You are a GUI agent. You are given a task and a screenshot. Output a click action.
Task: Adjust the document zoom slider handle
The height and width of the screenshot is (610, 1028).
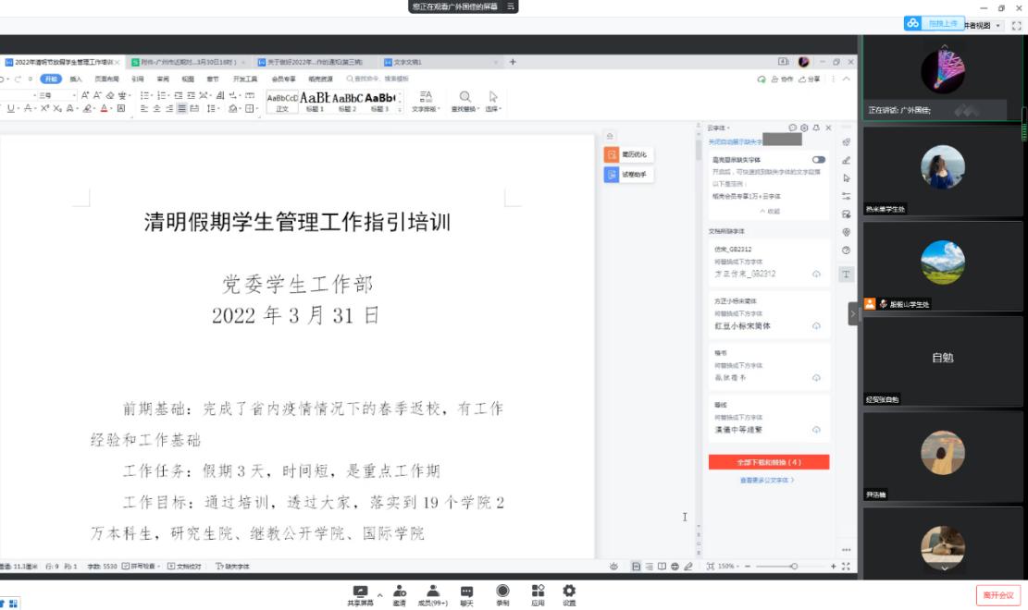(x=793, y=566)
